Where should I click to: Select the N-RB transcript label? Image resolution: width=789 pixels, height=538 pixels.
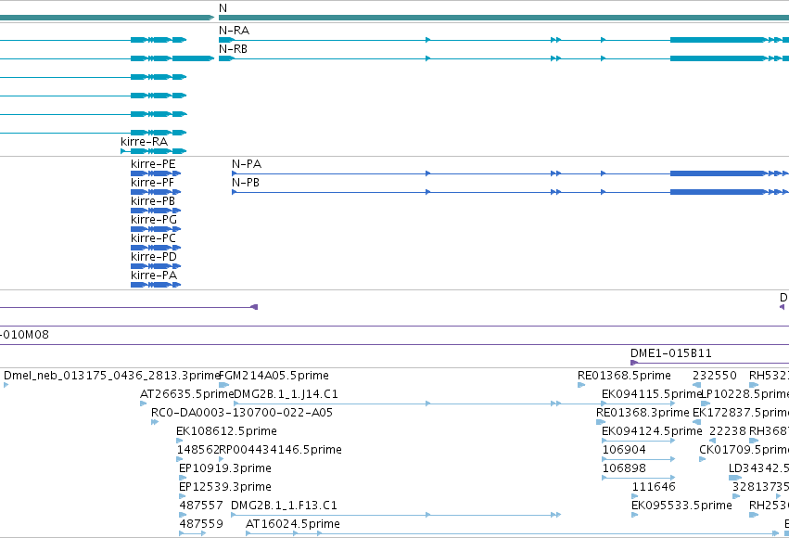[233, 49]
